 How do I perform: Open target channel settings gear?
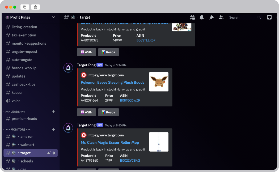(x=54, y=153)
